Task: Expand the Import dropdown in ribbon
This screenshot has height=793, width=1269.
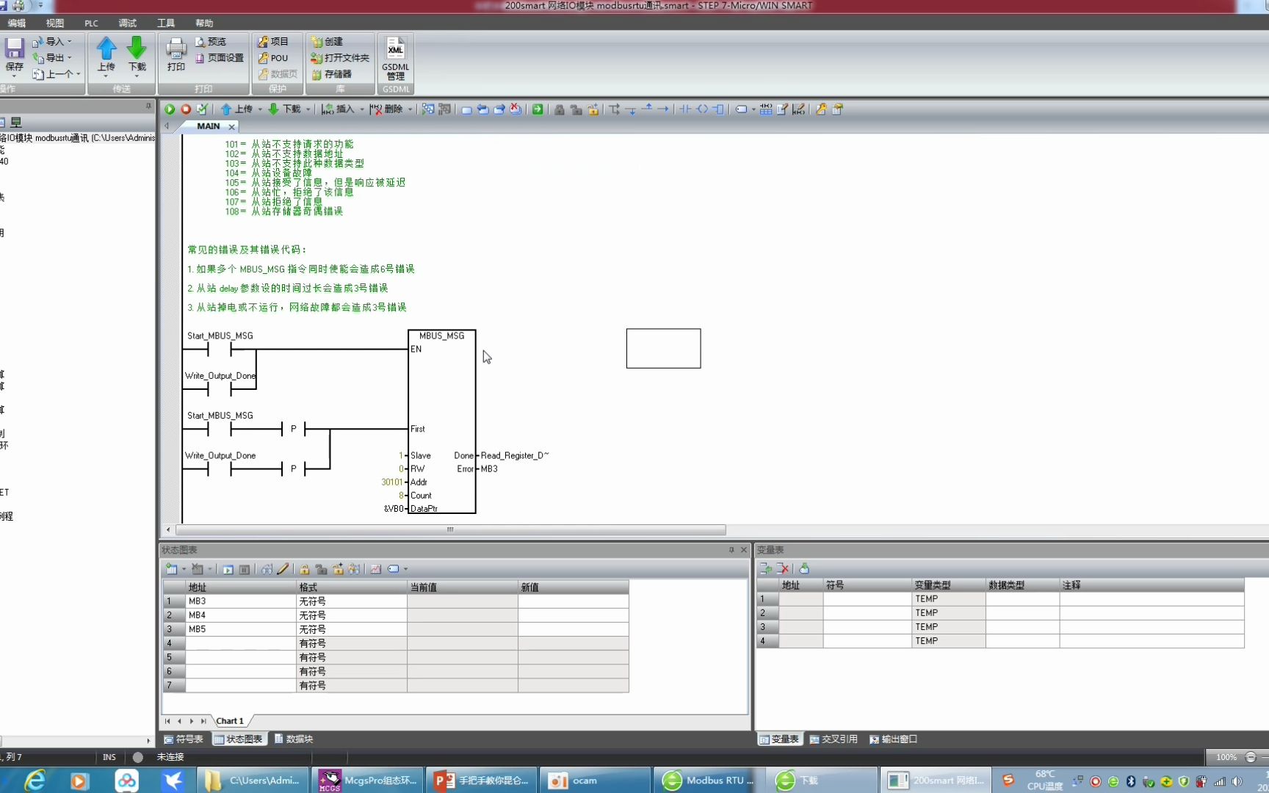Action: [x=70, y=42]
